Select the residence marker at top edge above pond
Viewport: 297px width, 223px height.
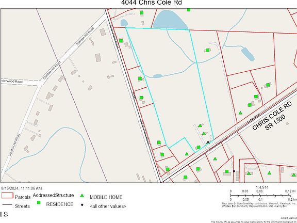[x=189, y=10]
